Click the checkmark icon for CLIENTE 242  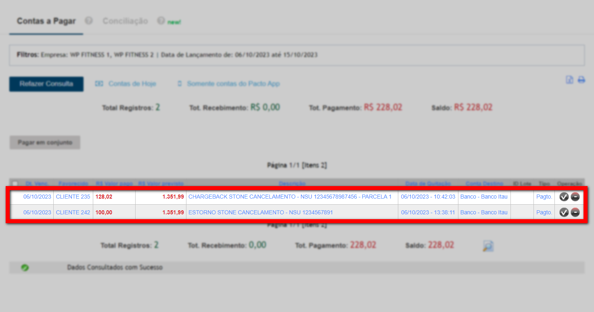point(564,212)
